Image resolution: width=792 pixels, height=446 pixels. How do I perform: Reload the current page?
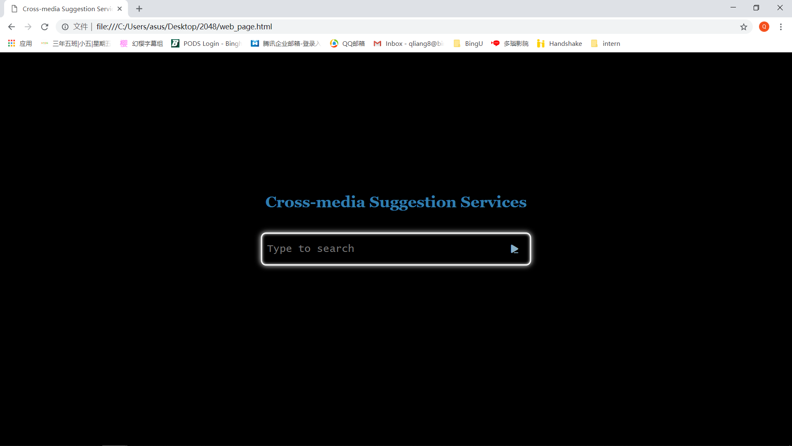point(45,27)
